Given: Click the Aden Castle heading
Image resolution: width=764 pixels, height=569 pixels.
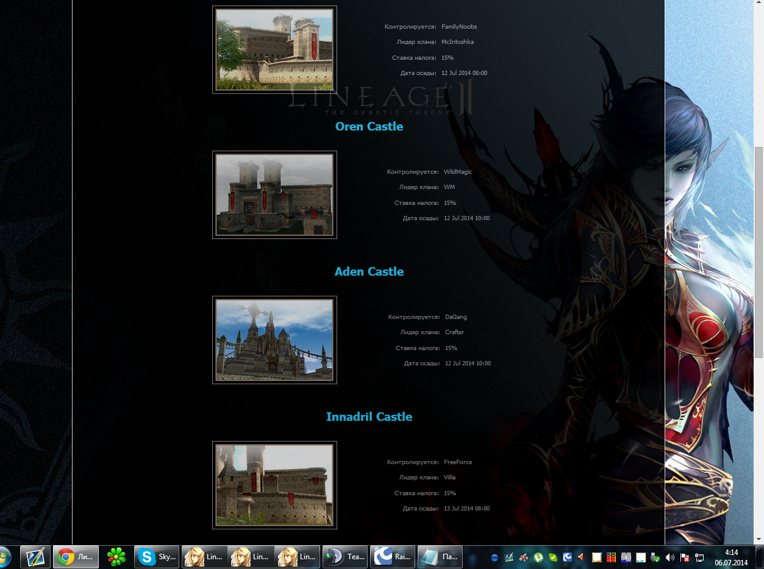Looking at the screenshot, I should coord(369,271).
